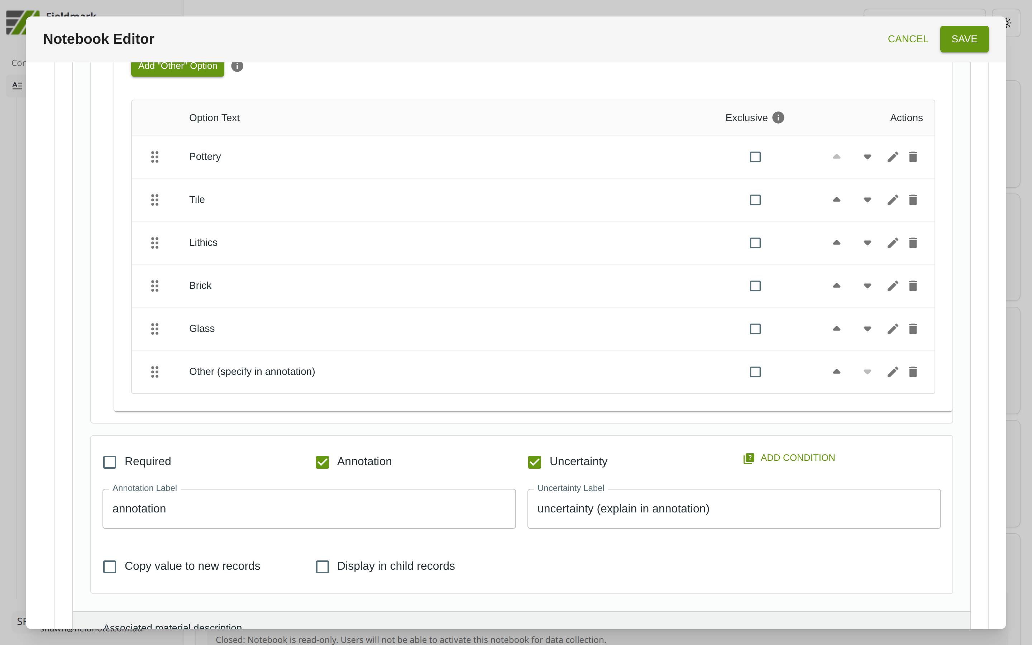Viewport: 1032px width, 645px height.
Task: Move the Other option up
Action: pos(836,372)
